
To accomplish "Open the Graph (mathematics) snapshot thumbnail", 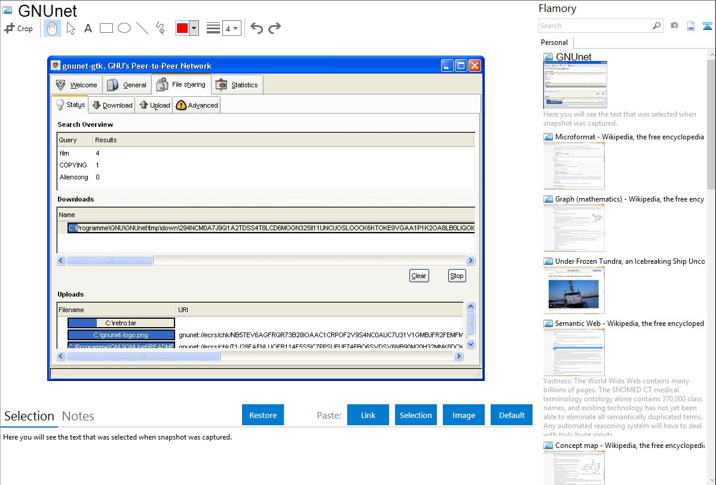I will pyautogui.click(x=574, y=228).
